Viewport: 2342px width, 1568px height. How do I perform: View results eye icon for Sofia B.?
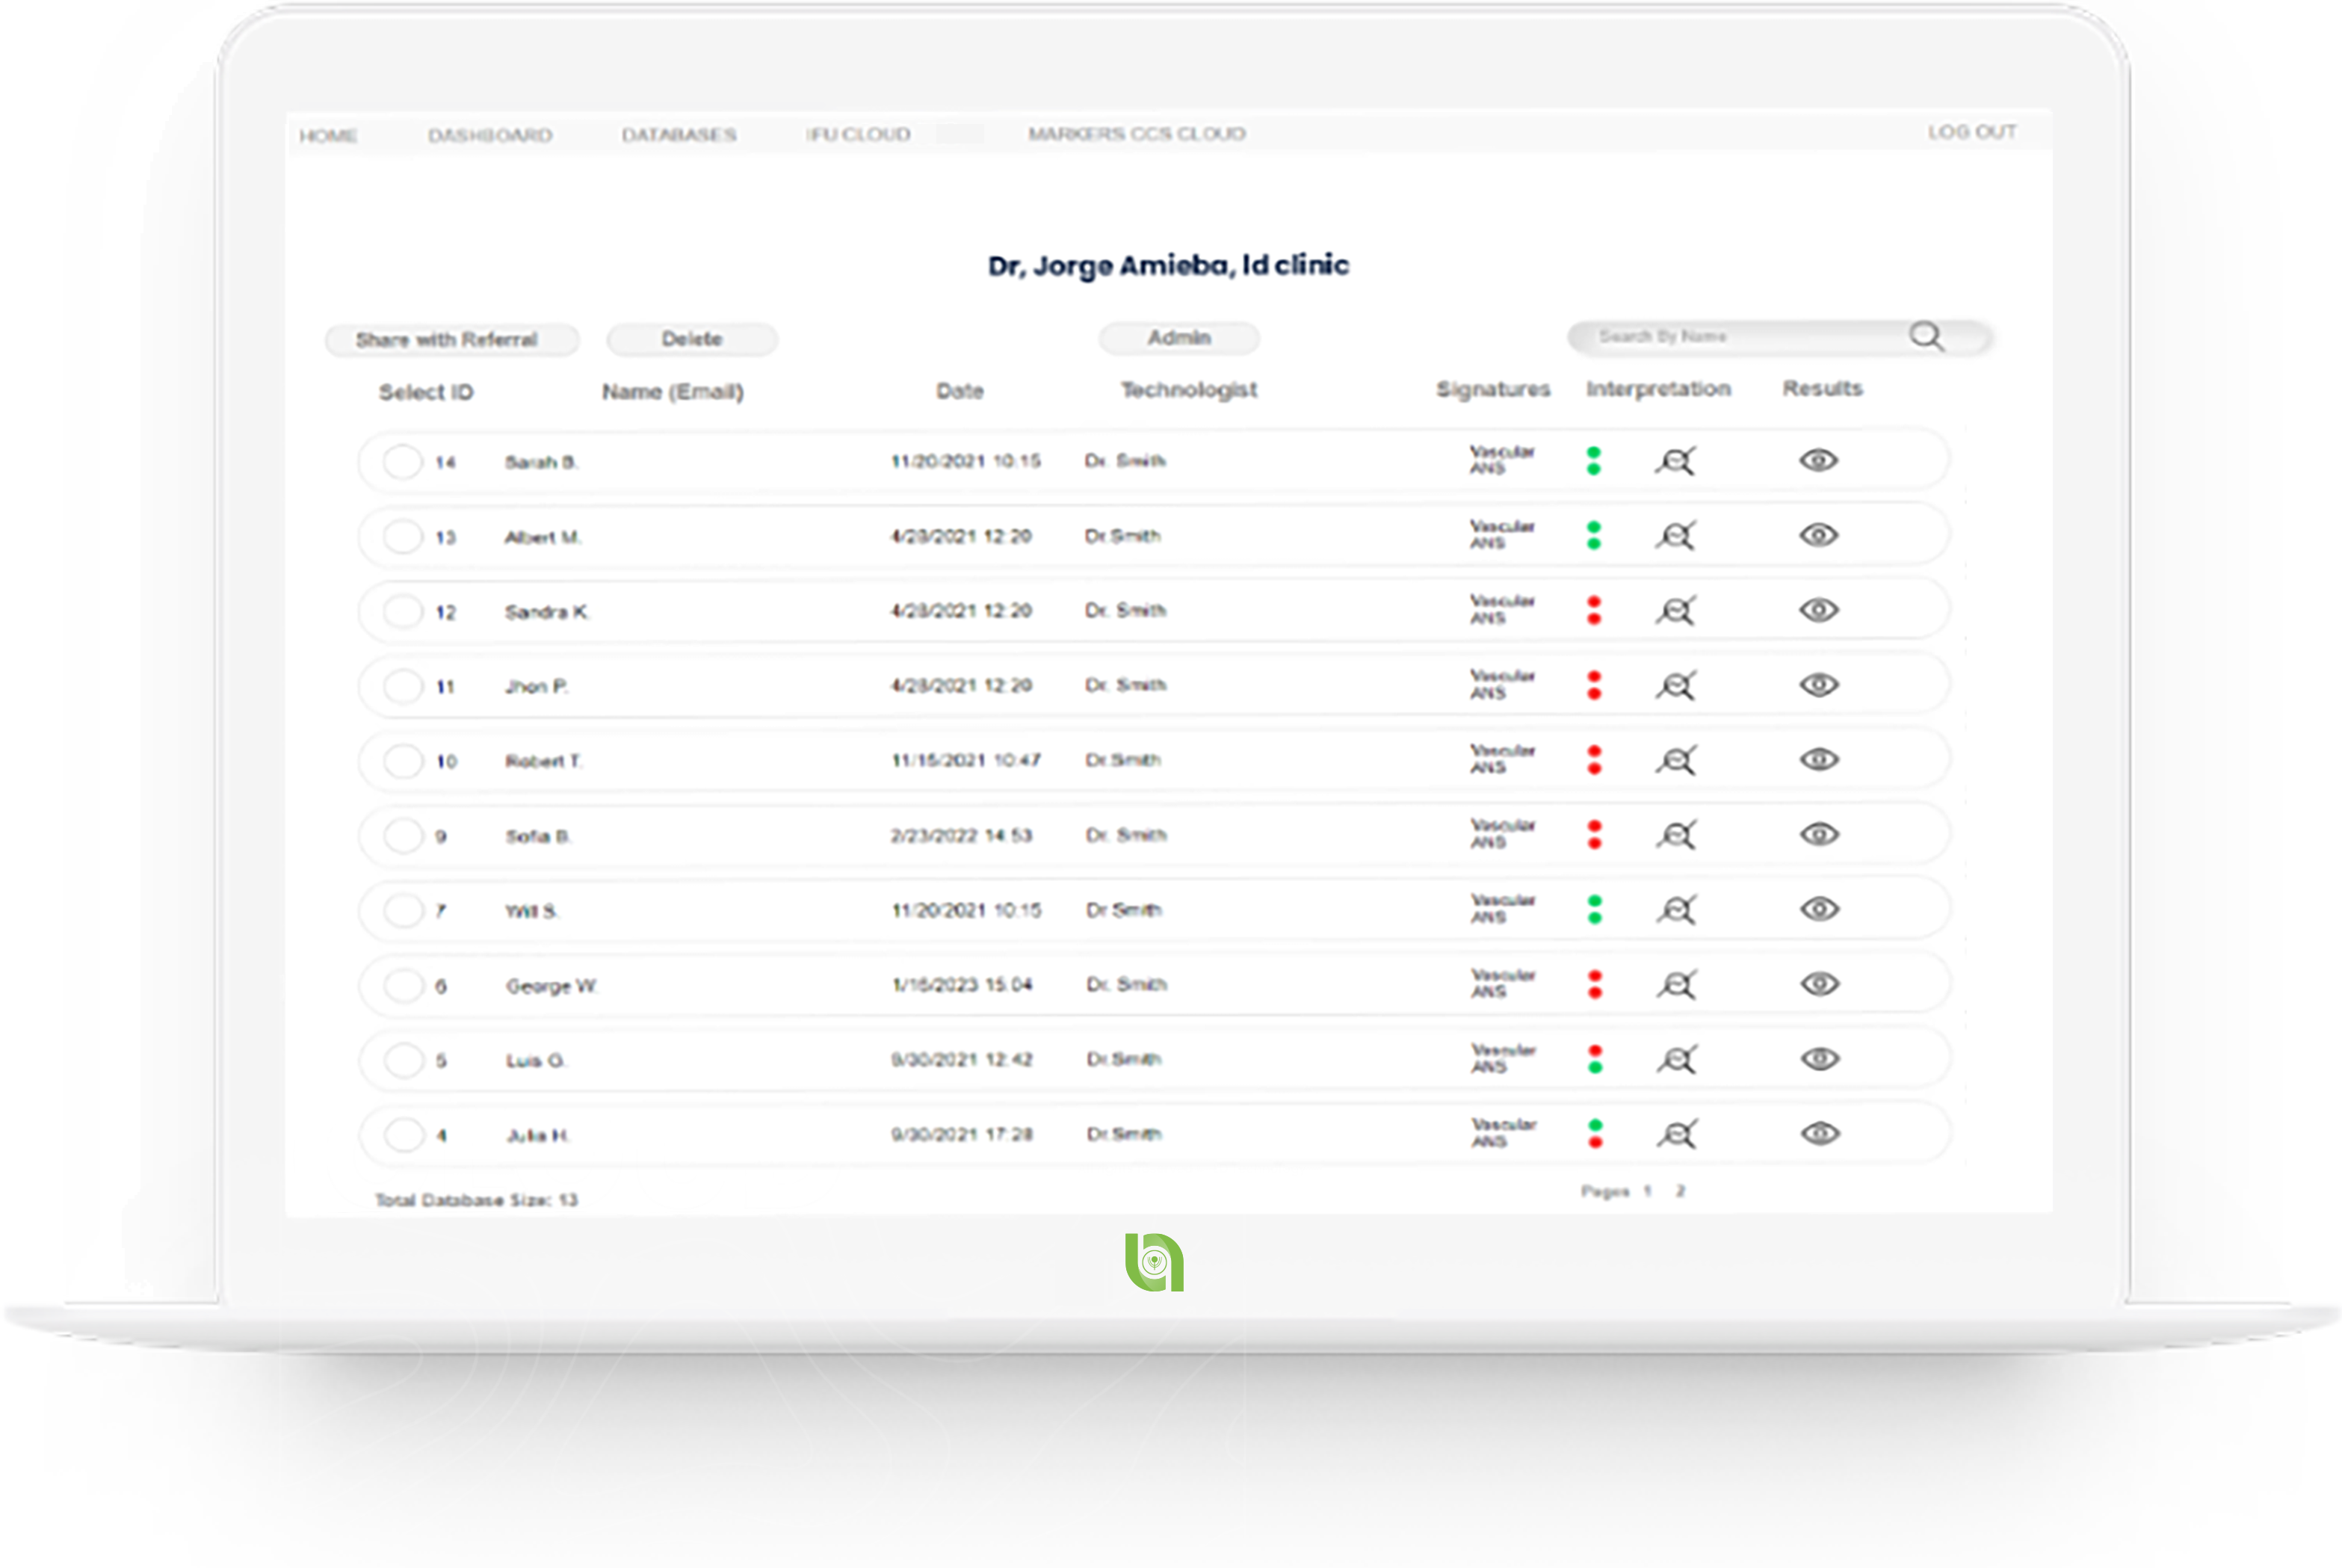1820,834
